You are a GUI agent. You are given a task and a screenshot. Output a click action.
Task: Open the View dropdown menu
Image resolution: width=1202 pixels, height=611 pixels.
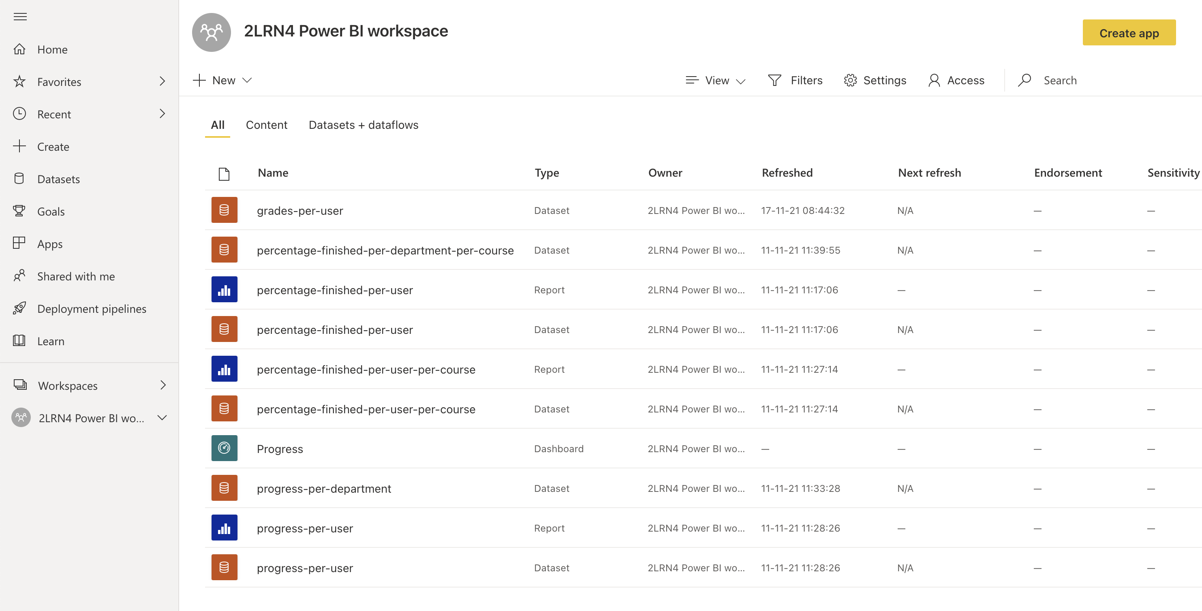(x=715, y=80)
